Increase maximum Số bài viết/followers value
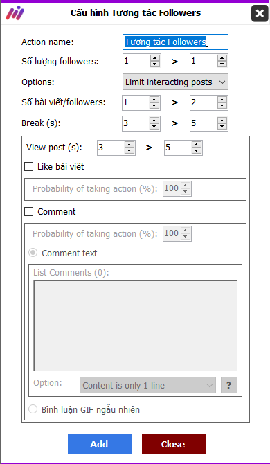 tap(222, 100)
